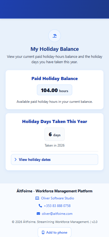Click the envelope email icon
The width and height of the screenshot is (109, 237).
coord(38,214)
